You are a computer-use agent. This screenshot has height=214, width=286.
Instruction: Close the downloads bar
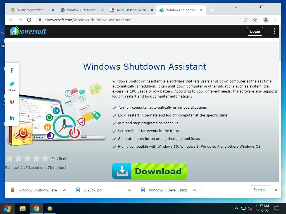pyautogui.click(x=276, y=190)
